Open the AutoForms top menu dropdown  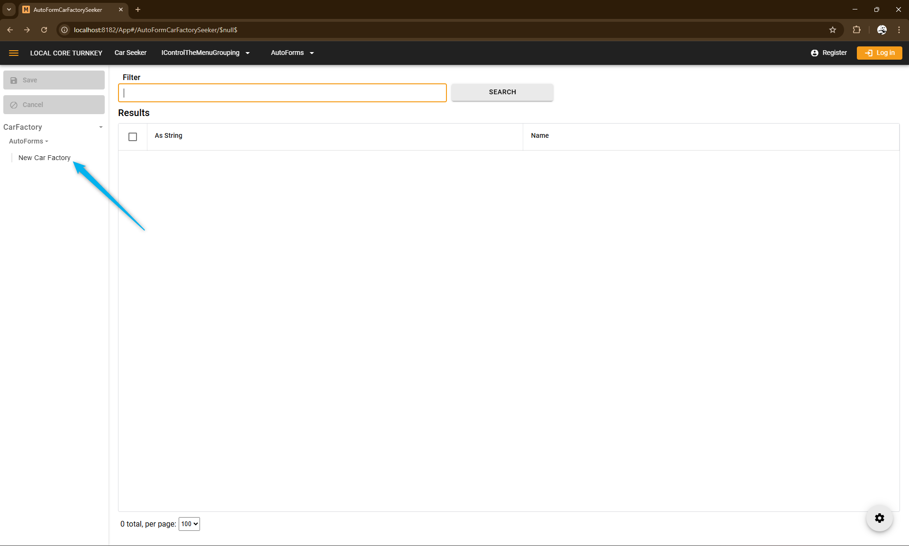point(292,53)
